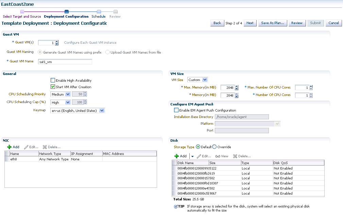Click the Review step marker square
The height and width of the screenshot is (218, 343).
pyautogui.click(x=116, y=12)
